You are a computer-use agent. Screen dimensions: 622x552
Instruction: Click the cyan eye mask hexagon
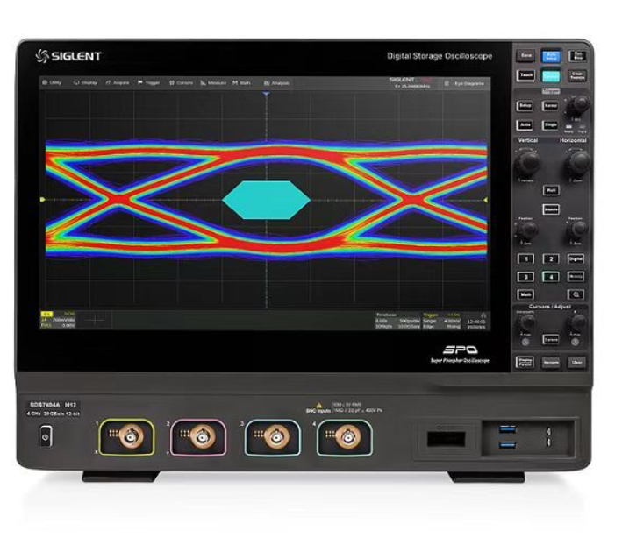[266, 200]
